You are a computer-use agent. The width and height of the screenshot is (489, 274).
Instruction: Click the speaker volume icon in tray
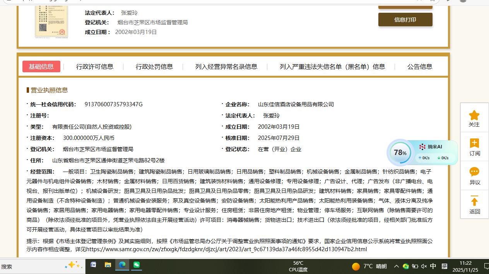[424, 266]
